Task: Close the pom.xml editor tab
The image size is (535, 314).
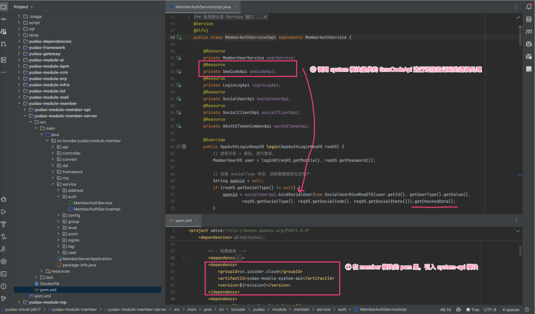Action: 196,220
